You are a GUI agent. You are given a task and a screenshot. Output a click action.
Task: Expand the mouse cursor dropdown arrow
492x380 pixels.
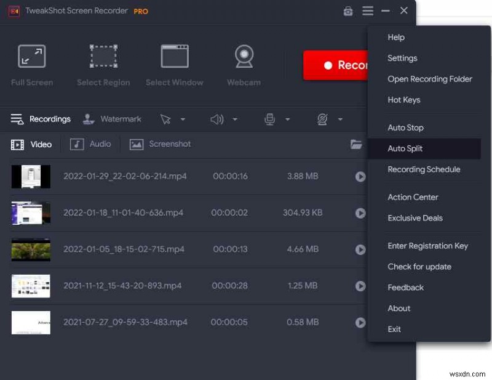[x=183, y=119]
